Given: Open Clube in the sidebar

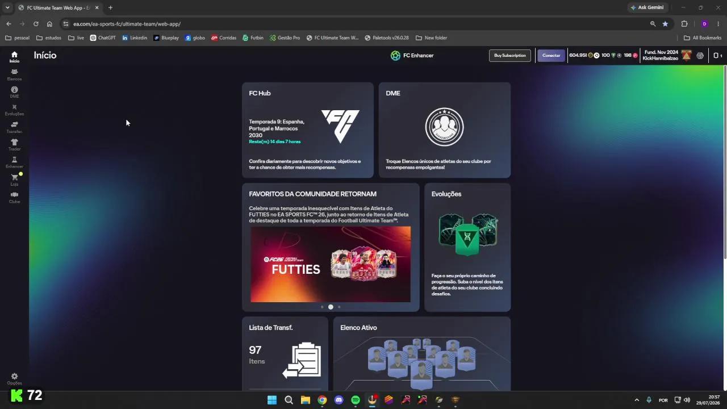Looking at the screenshot, I should click(x=14, y=197).
